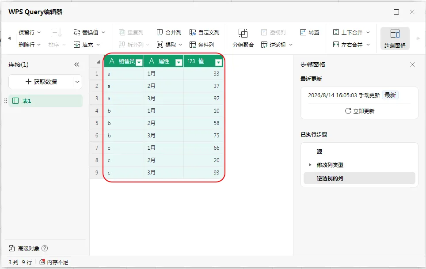Click the 最新 tag in update history

pos(390,95)
